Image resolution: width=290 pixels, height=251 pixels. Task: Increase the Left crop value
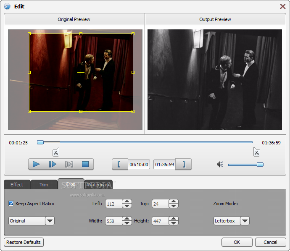coord(127,201)
